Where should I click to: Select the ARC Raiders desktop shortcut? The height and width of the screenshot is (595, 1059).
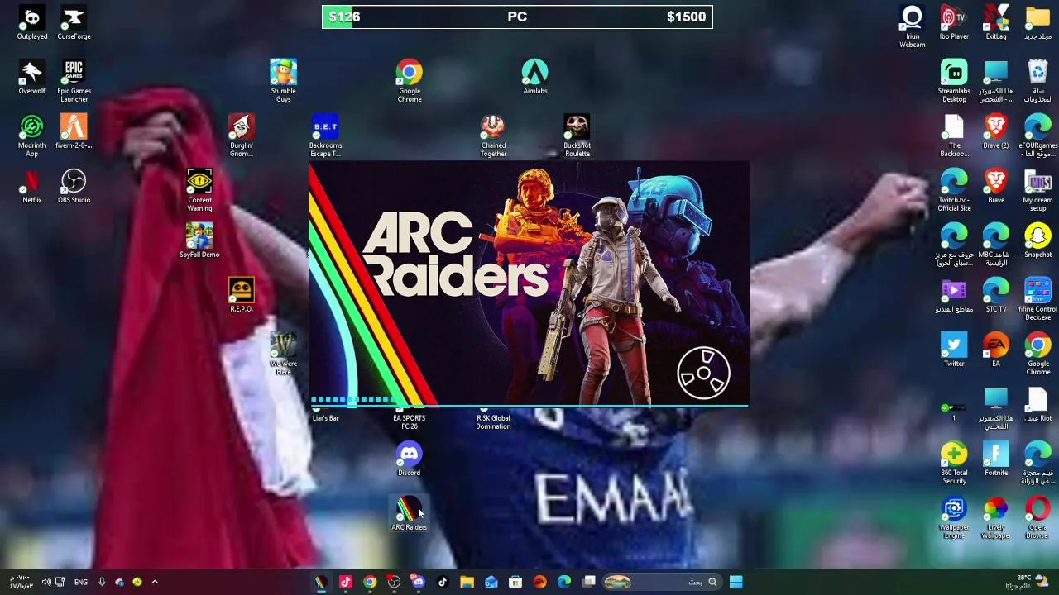[x=409, y=514]
